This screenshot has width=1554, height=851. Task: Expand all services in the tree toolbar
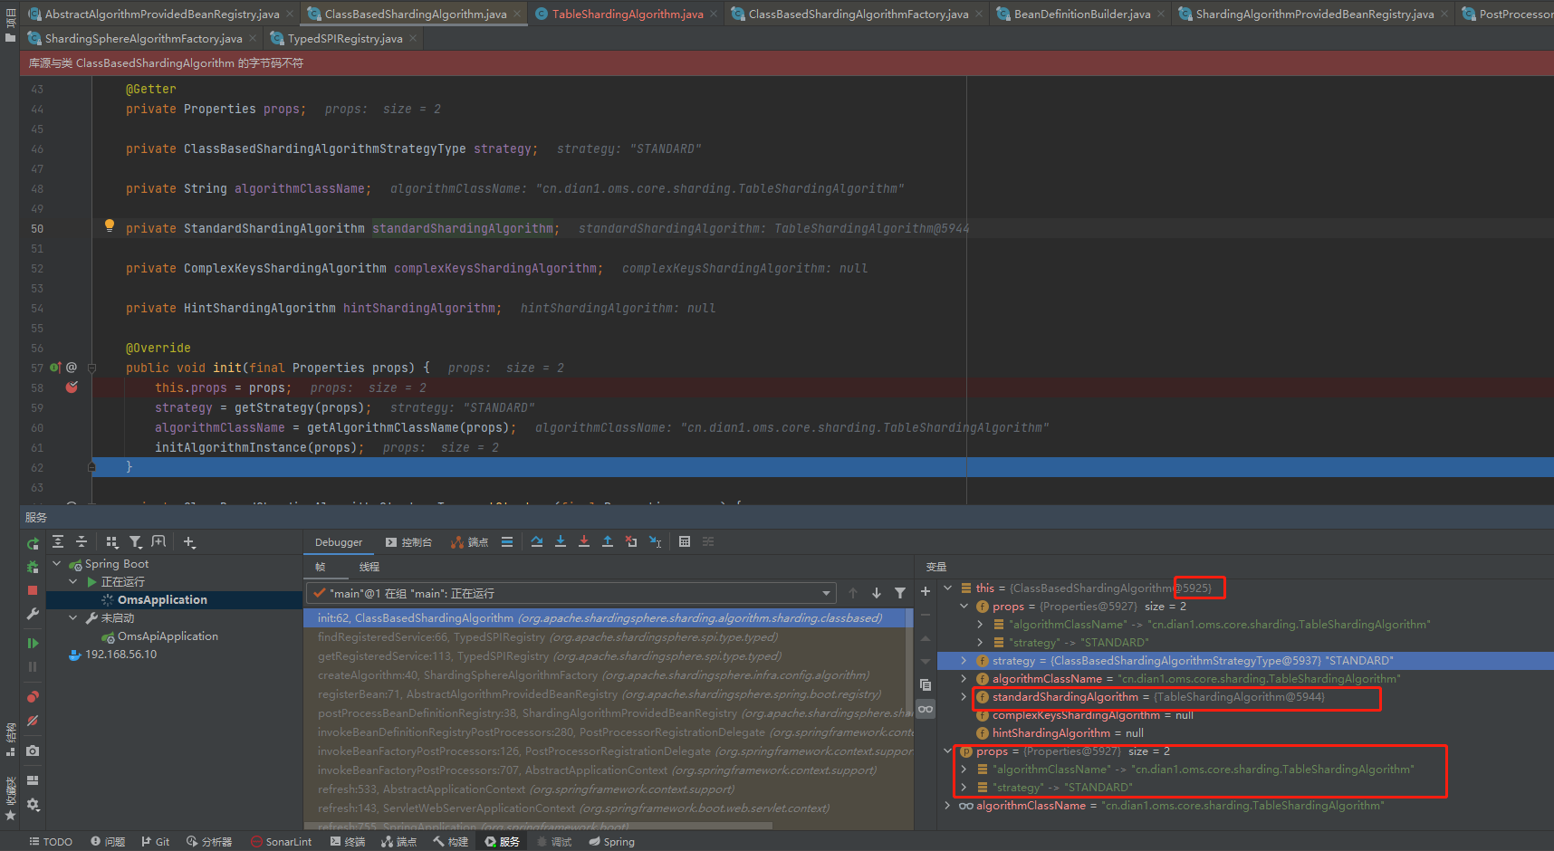tap(58, 541)
